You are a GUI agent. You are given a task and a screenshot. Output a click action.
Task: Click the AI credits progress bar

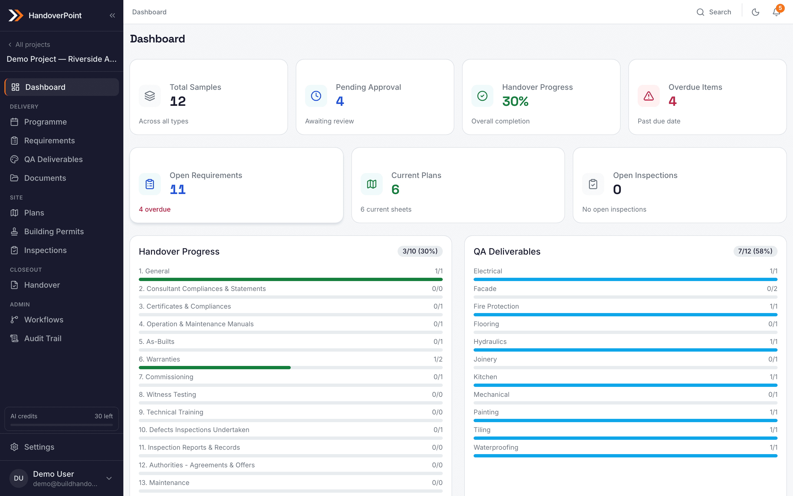coord(62,425)
